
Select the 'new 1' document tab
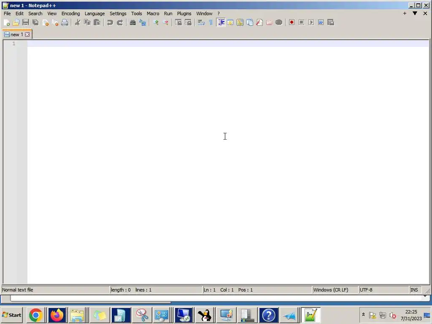17,35
